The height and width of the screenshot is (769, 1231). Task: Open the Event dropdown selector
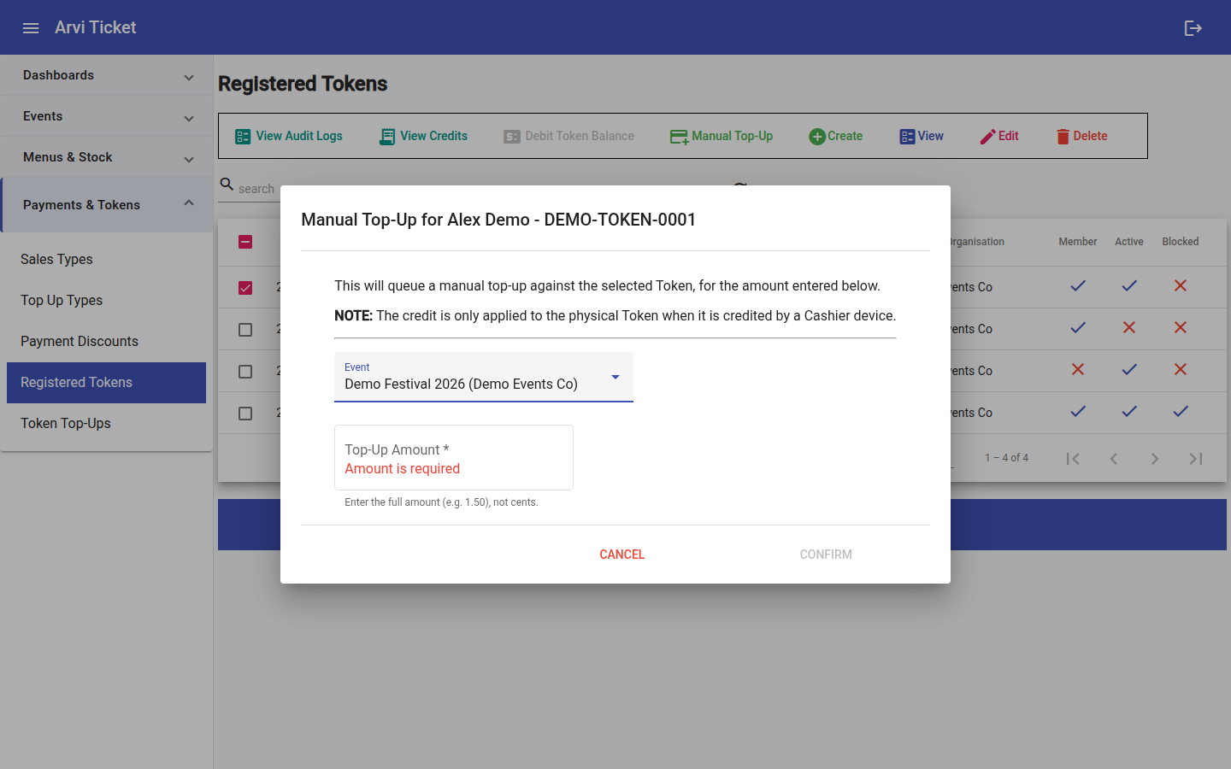(x=484, y=377)
